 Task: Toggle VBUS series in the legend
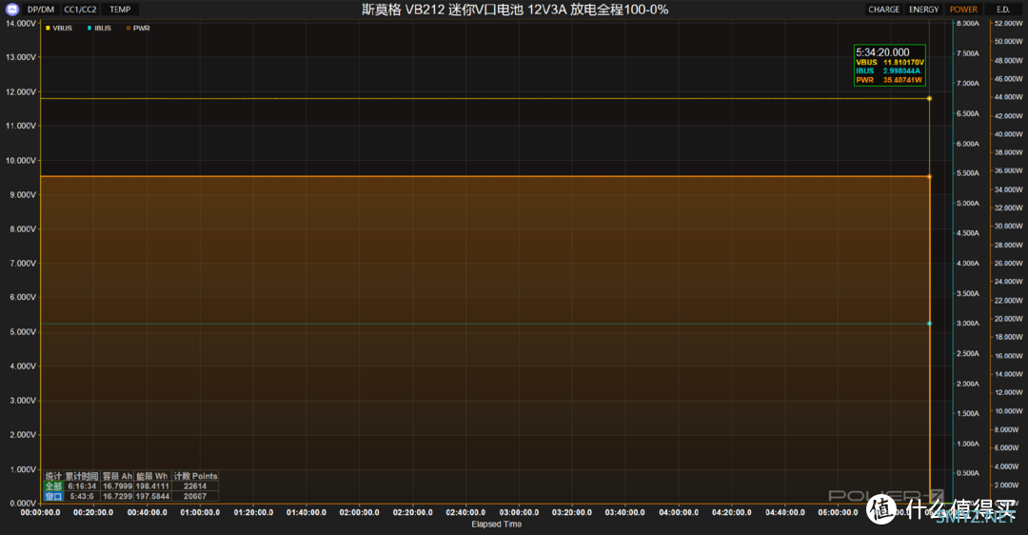[x=59, y=29]
